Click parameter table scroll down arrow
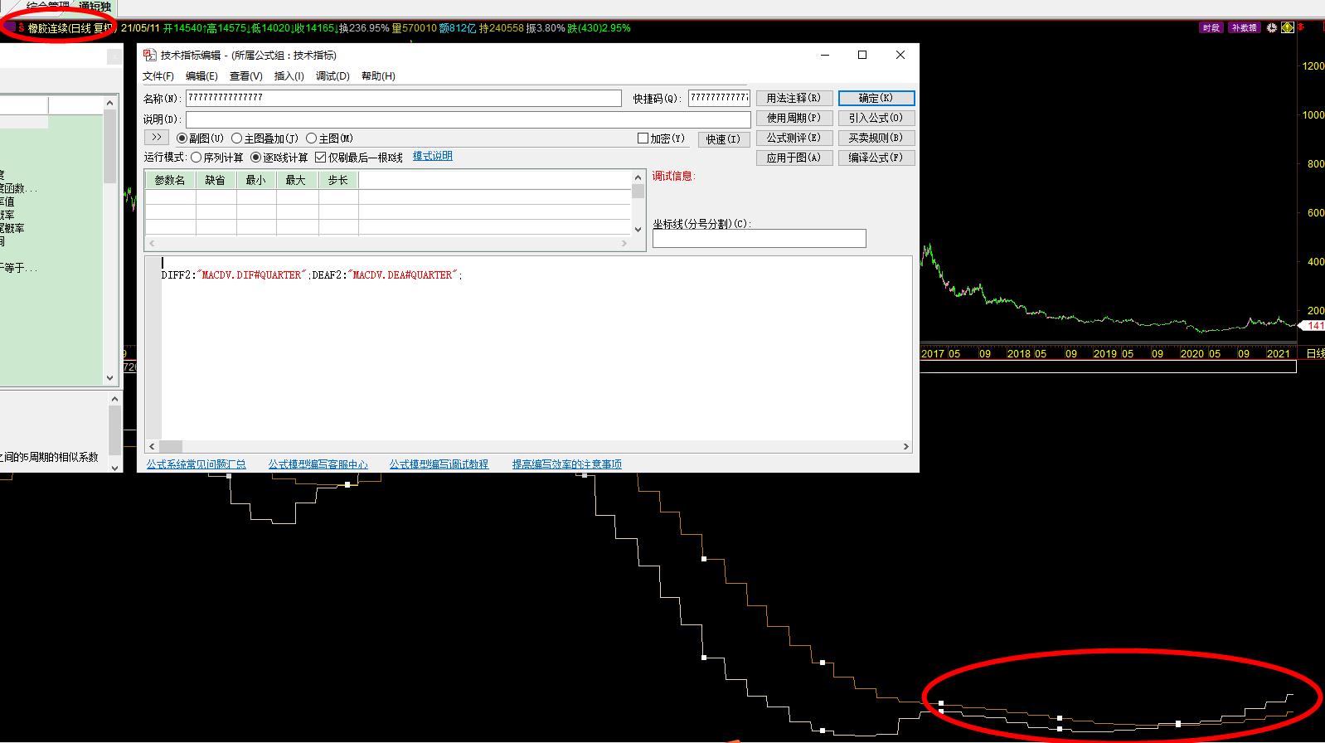 coord(638,230)
